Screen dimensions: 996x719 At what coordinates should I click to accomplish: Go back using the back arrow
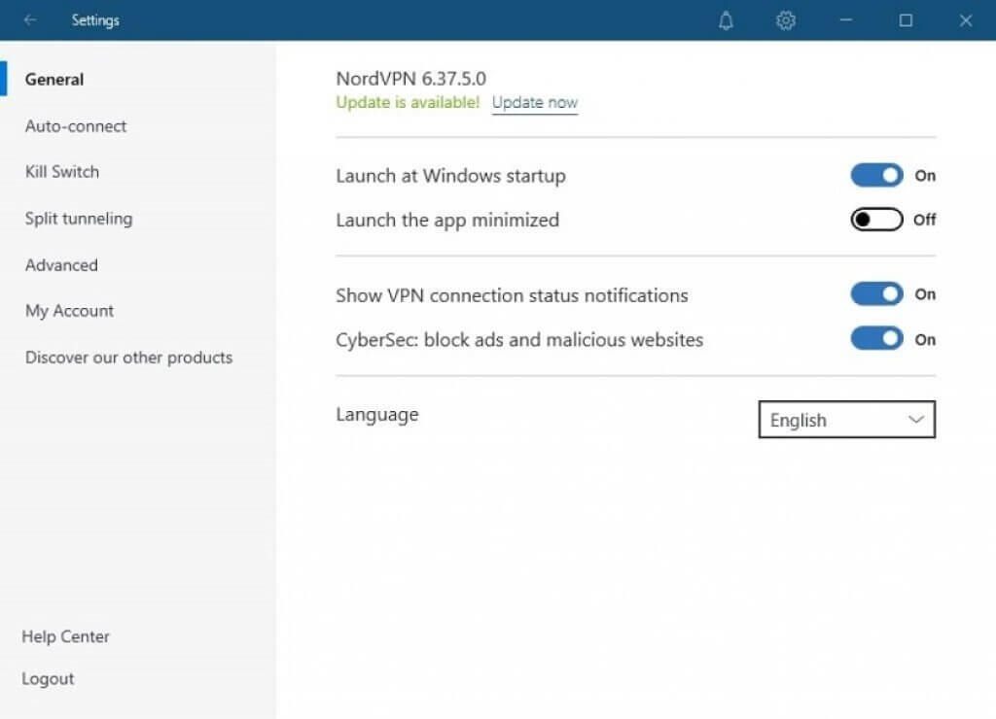30,20
